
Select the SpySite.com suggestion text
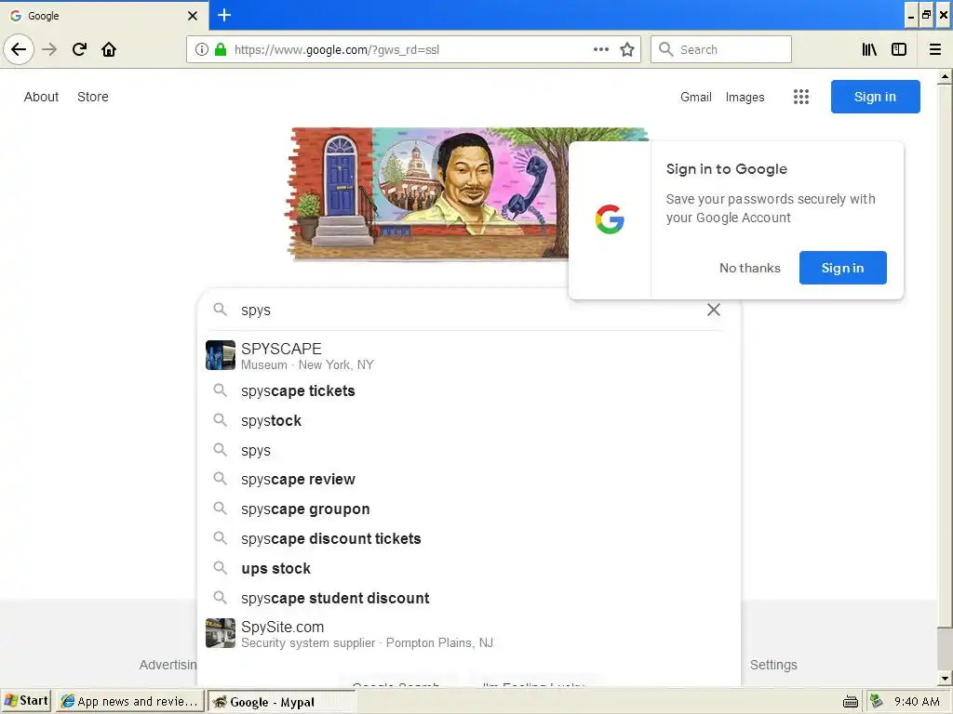tap(367, 634)
